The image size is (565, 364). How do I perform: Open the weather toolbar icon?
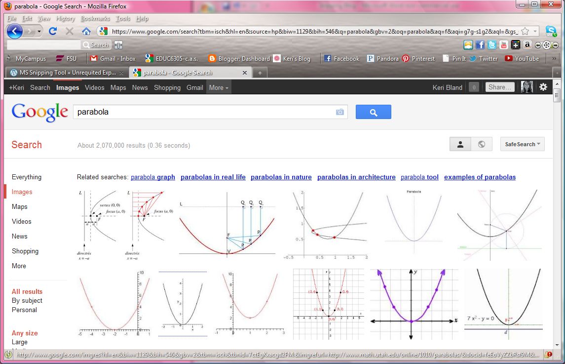(468, 45)
